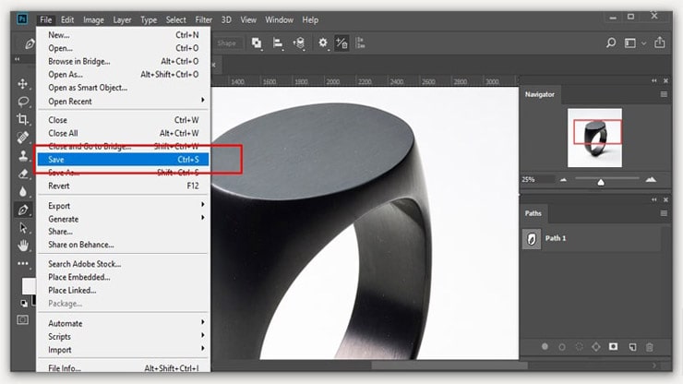Expand the Export submenu
This screenshot has width=683, height=384.
[123, 206]
